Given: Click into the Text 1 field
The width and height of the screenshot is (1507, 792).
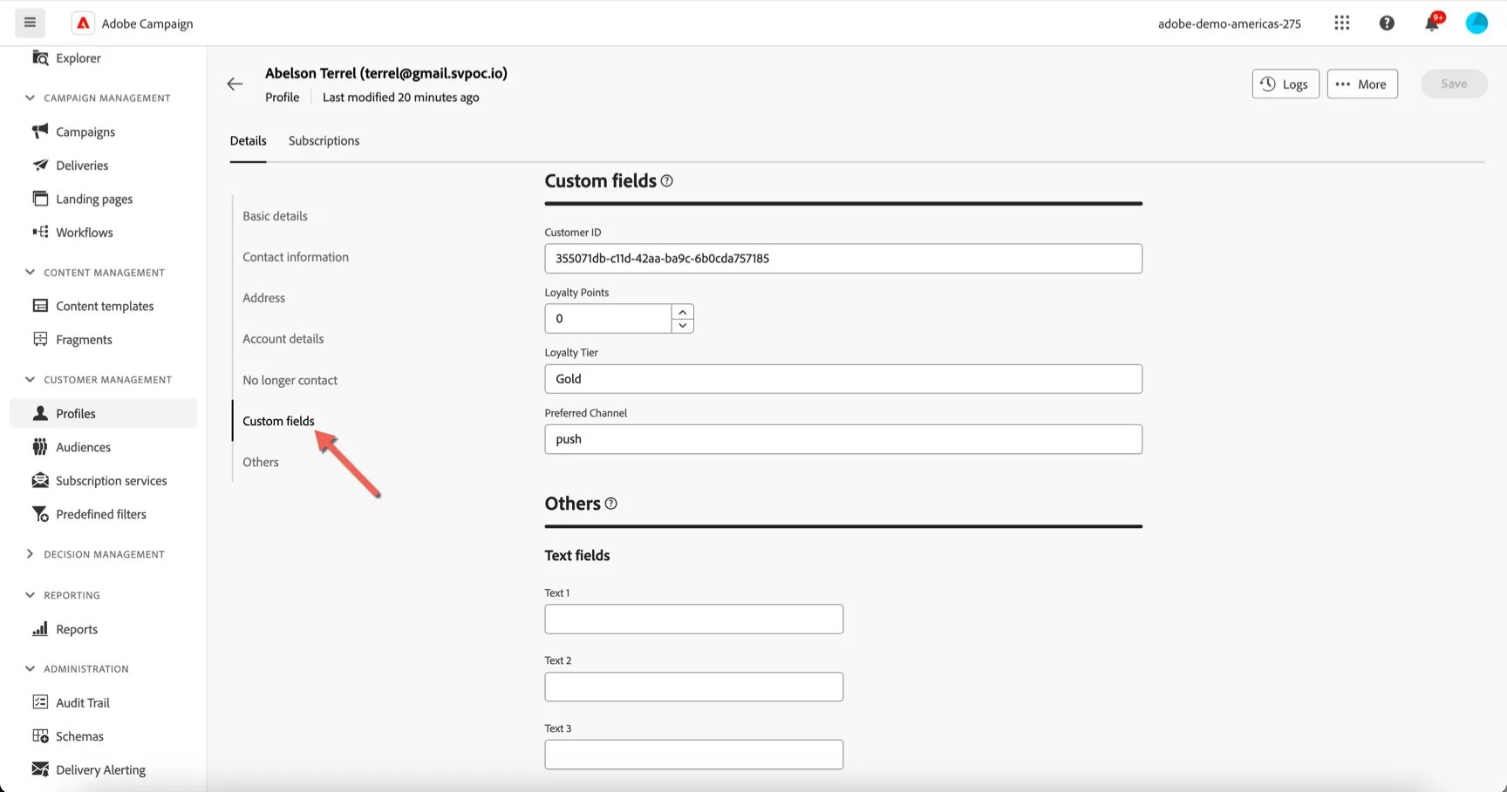Looking at the screenshot, I should tap(694, 619).
